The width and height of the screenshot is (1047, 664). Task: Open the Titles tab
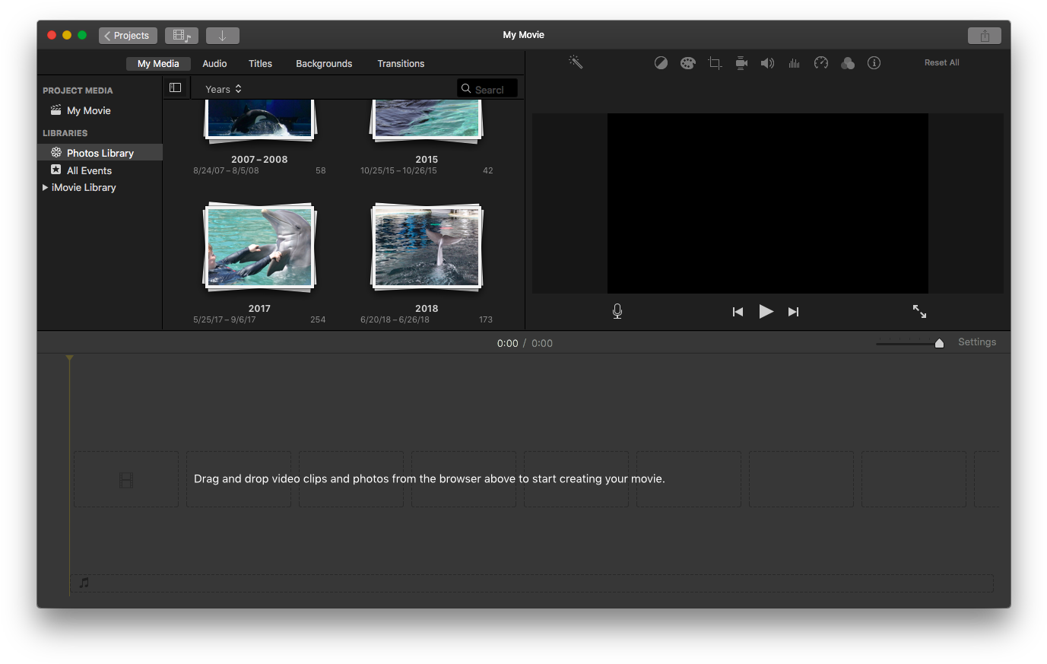260,64
